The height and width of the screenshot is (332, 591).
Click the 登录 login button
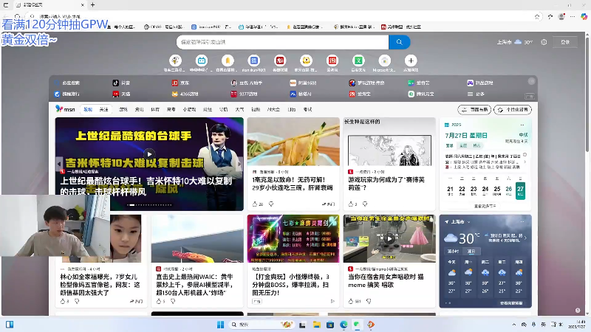coord(565,42)
